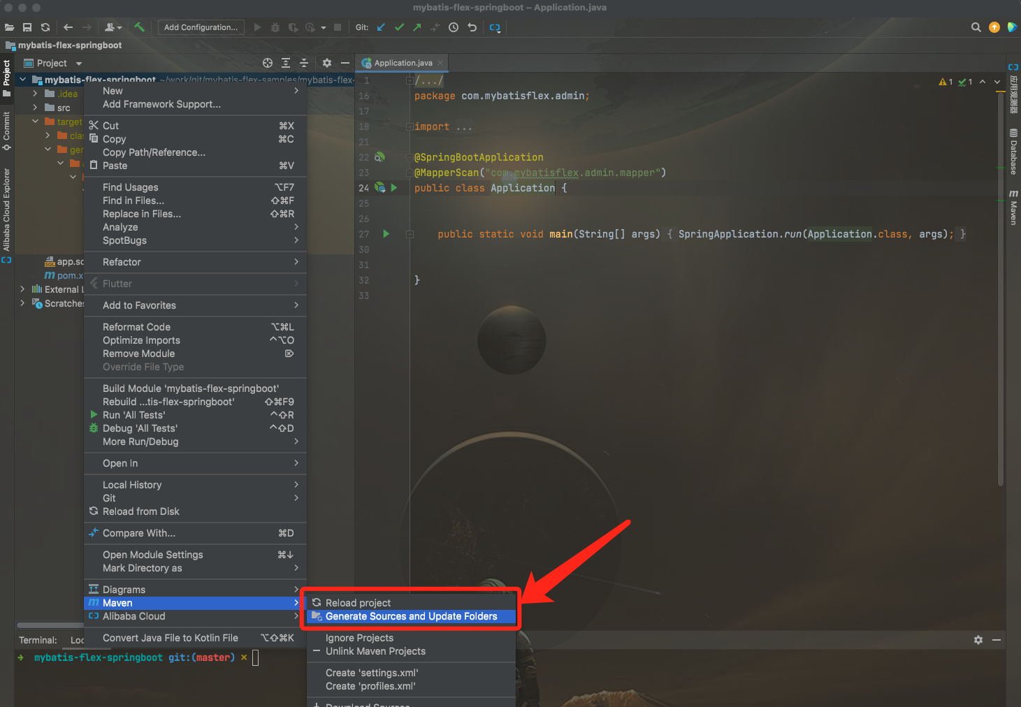The image size is (1021, 707).
Task: Click Git Commit green checkmark icon
Action: (399, 27)
